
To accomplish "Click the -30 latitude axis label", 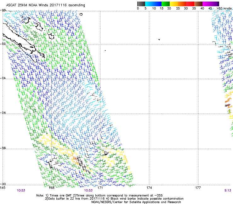I will coord(3,184).
